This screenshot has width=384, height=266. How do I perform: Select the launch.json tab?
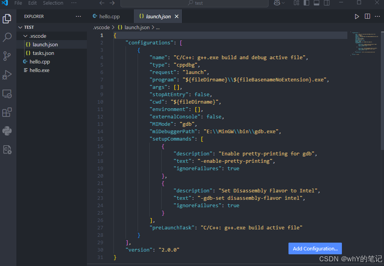[x=158, y=16]
